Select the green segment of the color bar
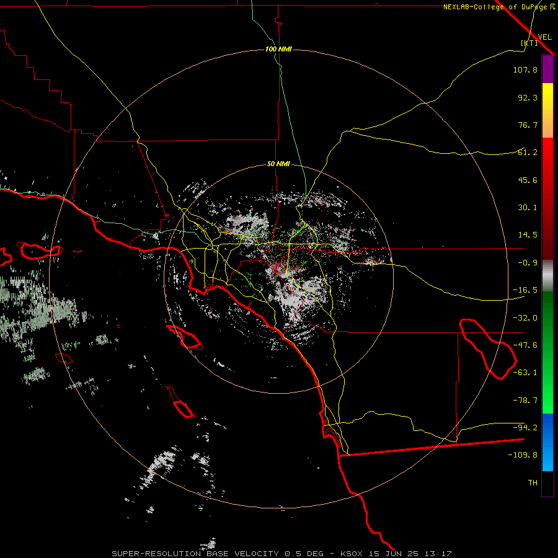Image resolution: width=558 pixels, height=558 pixels. click(x=547, y=353)
